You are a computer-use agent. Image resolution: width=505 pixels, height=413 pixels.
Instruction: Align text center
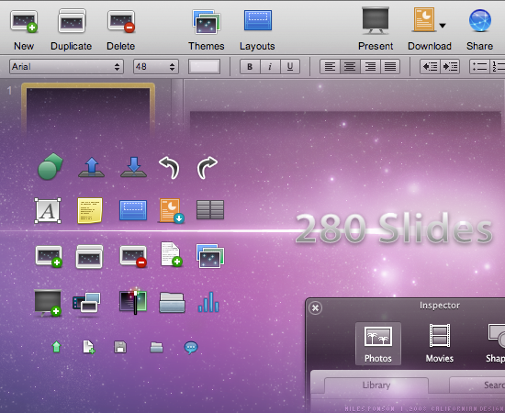(x=350, y=67)
